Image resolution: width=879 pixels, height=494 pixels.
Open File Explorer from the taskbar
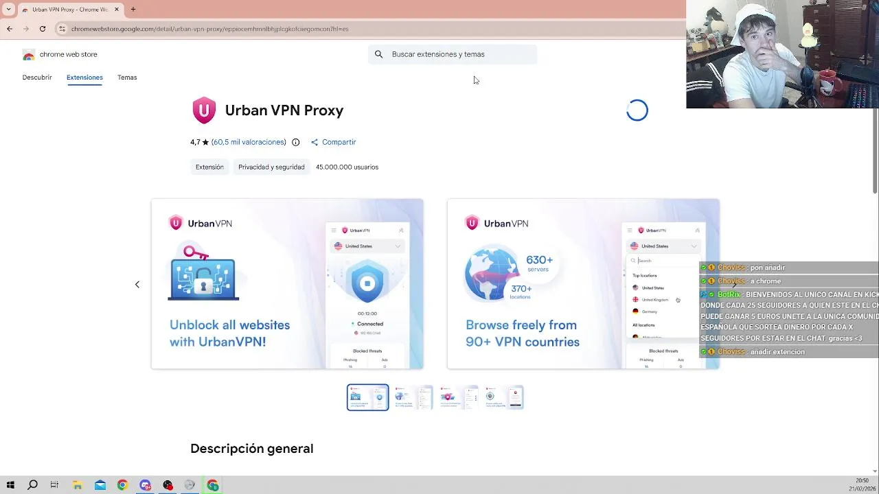click(x=78, y=485)
